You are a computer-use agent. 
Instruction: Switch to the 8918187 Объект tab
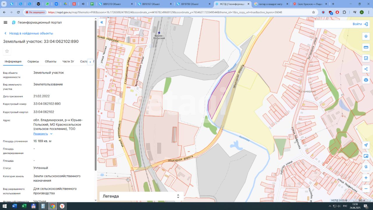point(154,4)
